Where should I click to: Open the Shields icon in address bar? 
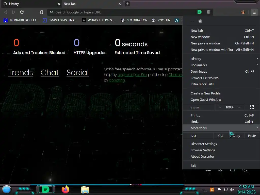point(208,12)
